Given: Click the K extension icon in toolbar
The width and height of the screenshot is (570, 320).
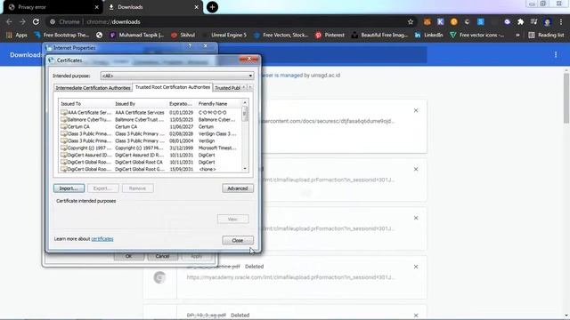Looking at the screenshot, I should (440, 21).
